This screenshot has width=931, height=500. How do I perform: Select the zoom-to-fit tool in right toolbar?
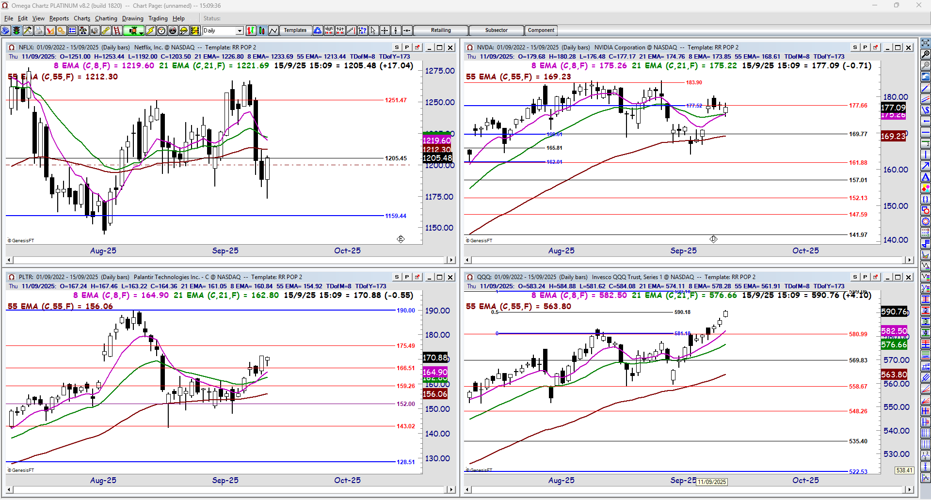pos(926,43)
